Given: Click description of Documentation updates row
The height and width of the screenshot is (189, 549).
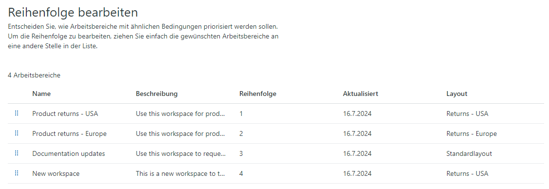Looking at the screenshot, I should pos(181,153).
